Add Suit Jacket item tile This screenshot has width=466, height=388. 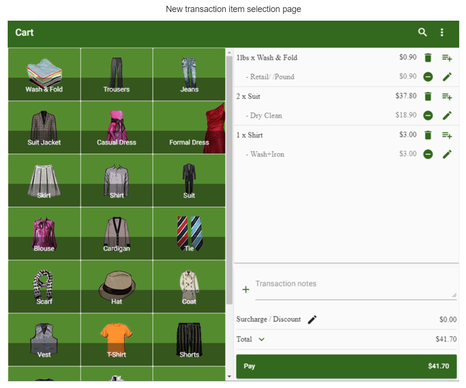click(x=44, y=128)
